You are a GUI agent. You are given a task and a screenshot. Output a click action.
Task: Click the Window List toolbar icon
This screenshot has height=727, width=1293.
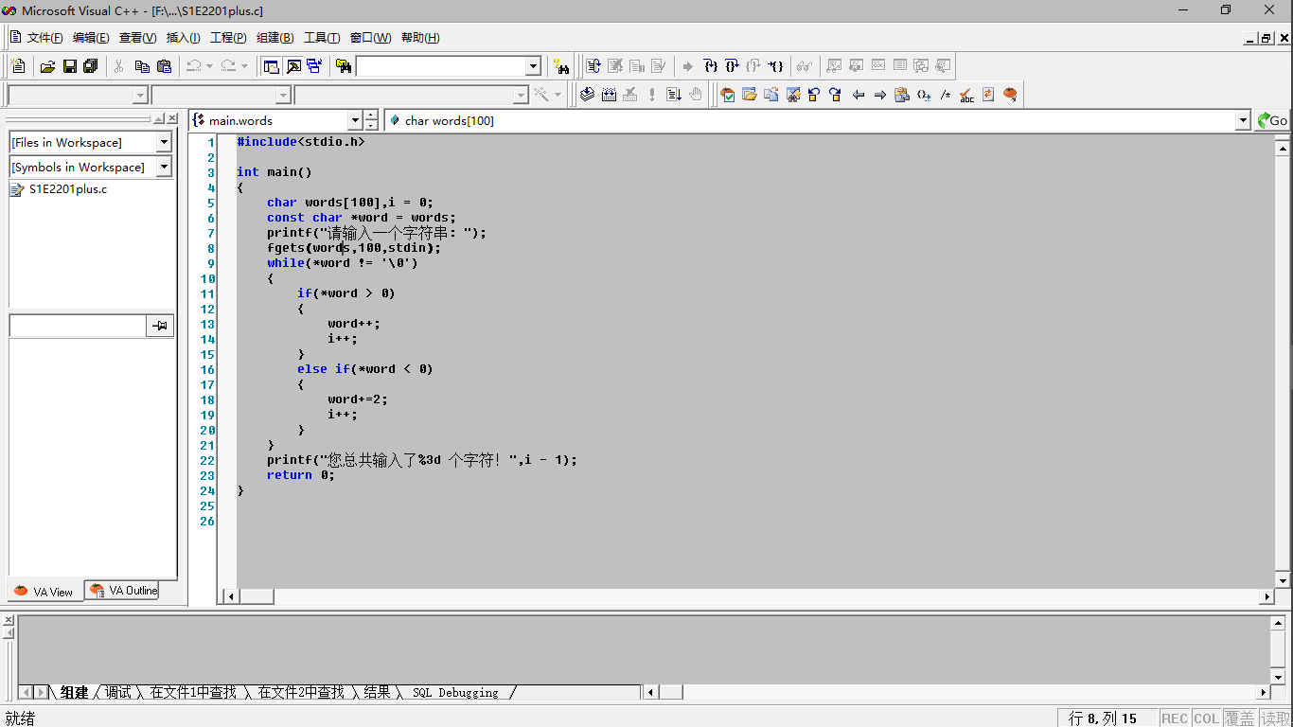coord(314,66)
